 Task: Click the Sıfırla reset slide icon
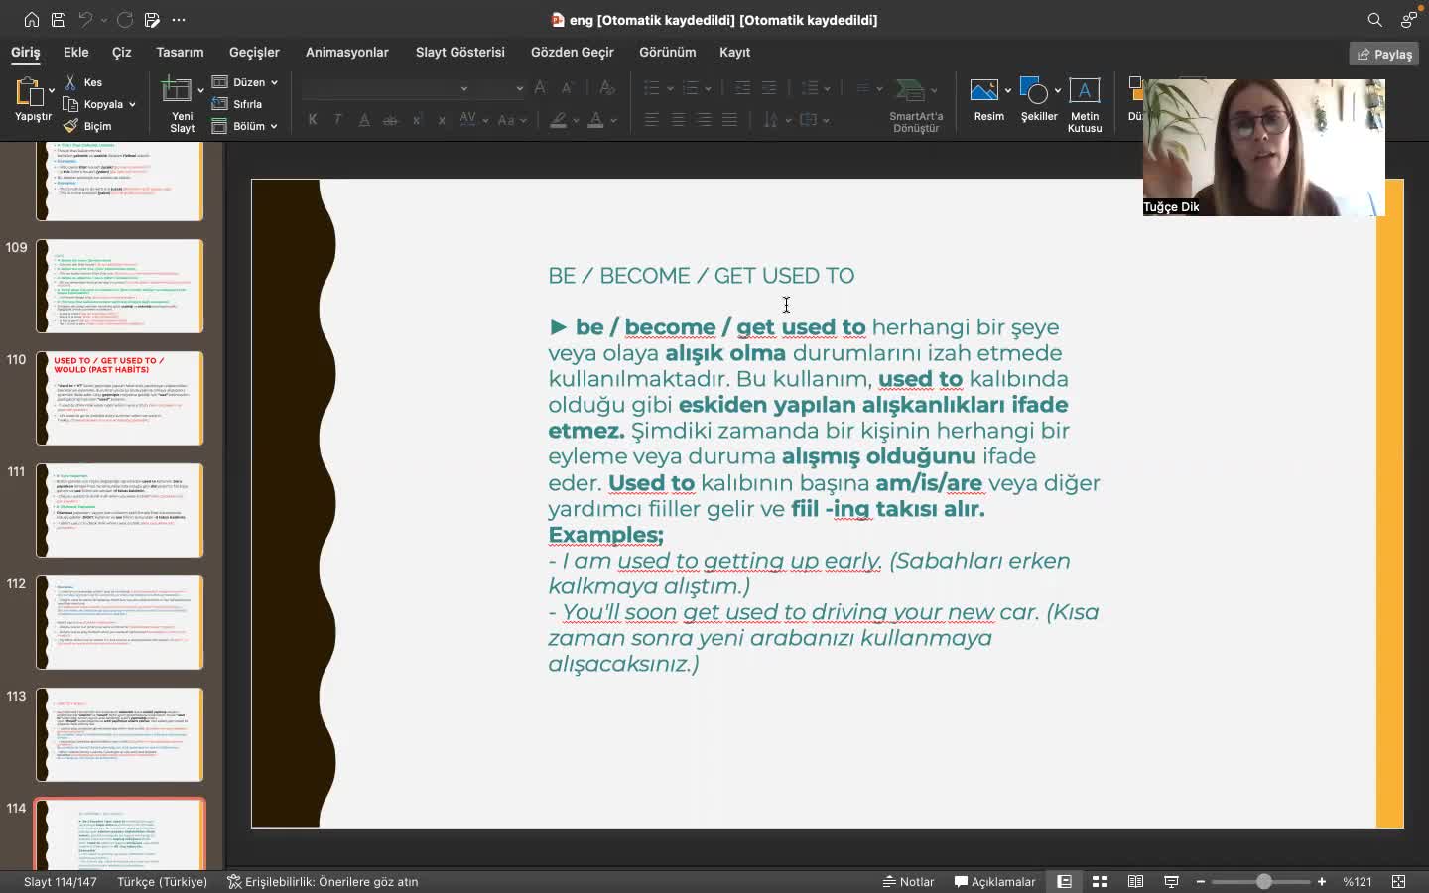[x=220, y=104]
